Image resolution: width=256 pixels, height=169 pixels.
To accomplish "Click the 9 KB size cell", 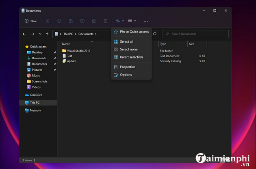I will point(202,61).
